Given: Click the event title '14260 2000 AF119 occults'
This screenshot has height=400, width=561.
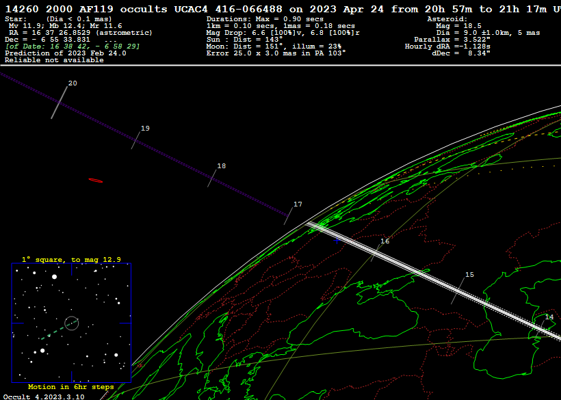Looking at the screenshot, I should coord(86,10).
